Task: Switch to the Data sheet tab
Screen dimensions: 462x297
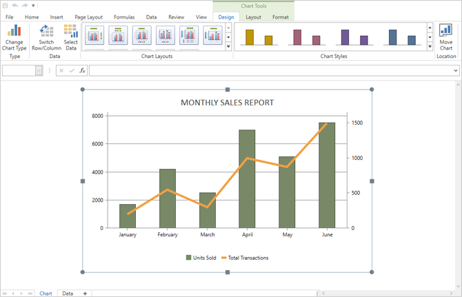Action: (x=68, y=294)
